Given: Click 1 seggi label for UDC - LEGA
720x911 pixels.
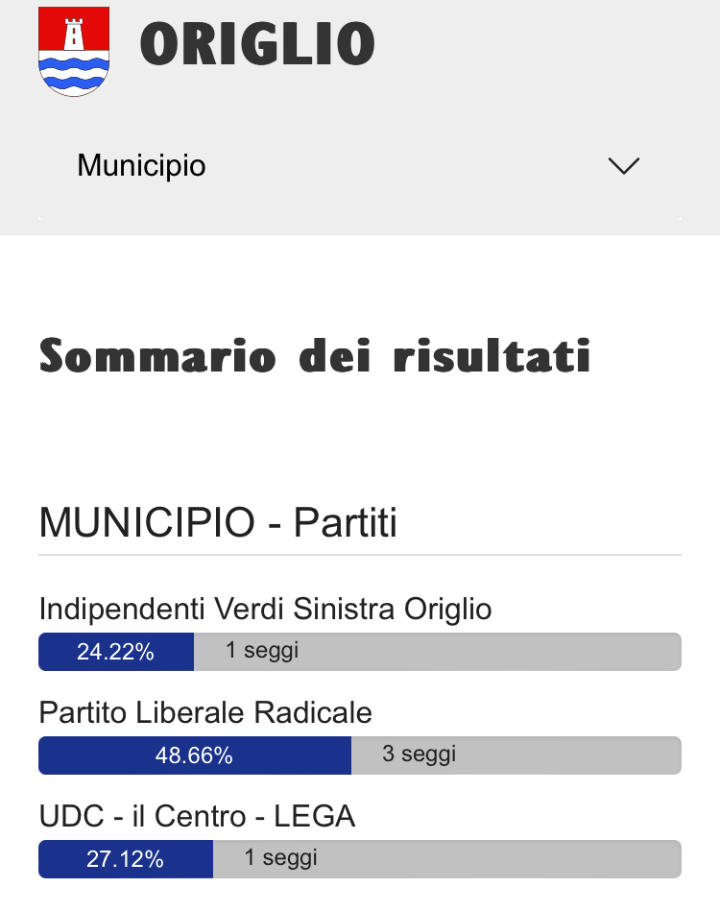Looking at the screenshot, I should click(281, 857).
